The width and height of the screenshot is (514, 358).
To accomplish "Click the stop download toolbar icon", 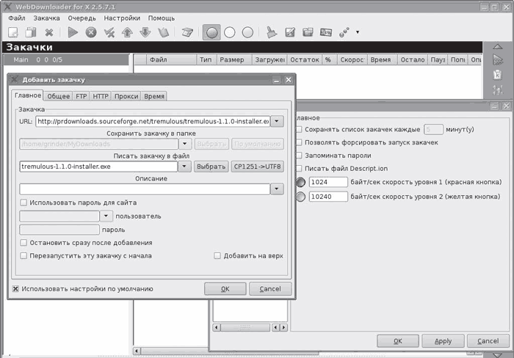I will tap(91, 32).
